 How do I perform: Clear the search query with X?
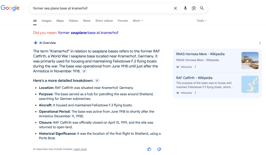coord(175,8)
